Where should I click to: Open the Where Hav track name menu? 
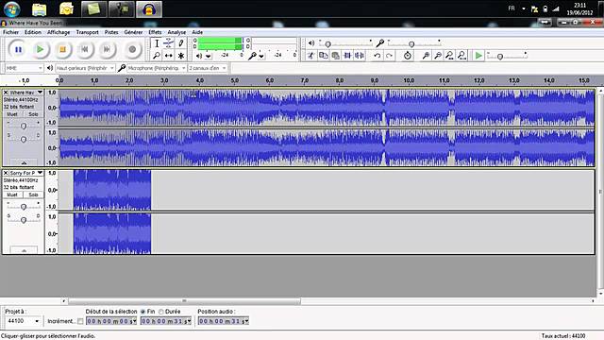coord(26,93)
